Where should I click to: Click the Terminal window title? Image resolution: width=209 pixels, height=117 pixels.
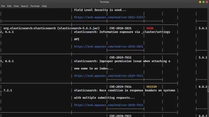tap(104, 2)
